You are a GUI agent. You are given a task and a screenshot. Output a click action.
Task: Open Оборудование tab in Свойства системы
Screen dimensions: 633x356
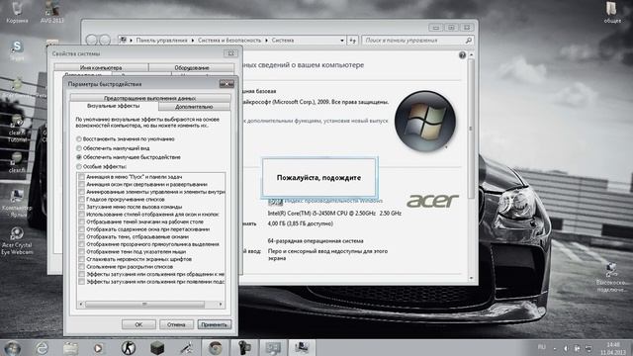click(x=191, y=67)
